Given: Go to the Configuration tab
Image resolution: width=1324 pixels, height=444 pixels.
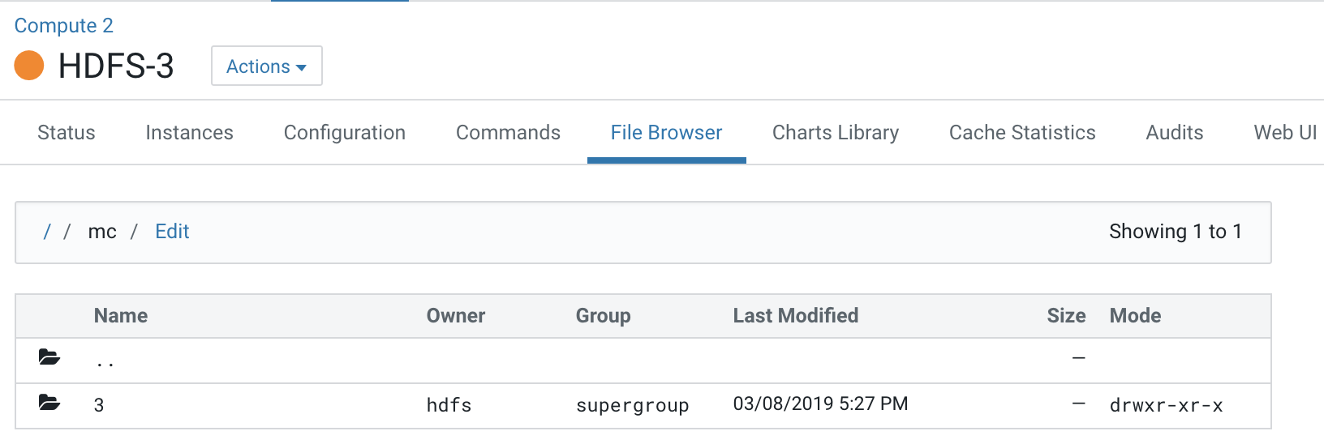Looking at the screenshot, I should click(344, 132).
